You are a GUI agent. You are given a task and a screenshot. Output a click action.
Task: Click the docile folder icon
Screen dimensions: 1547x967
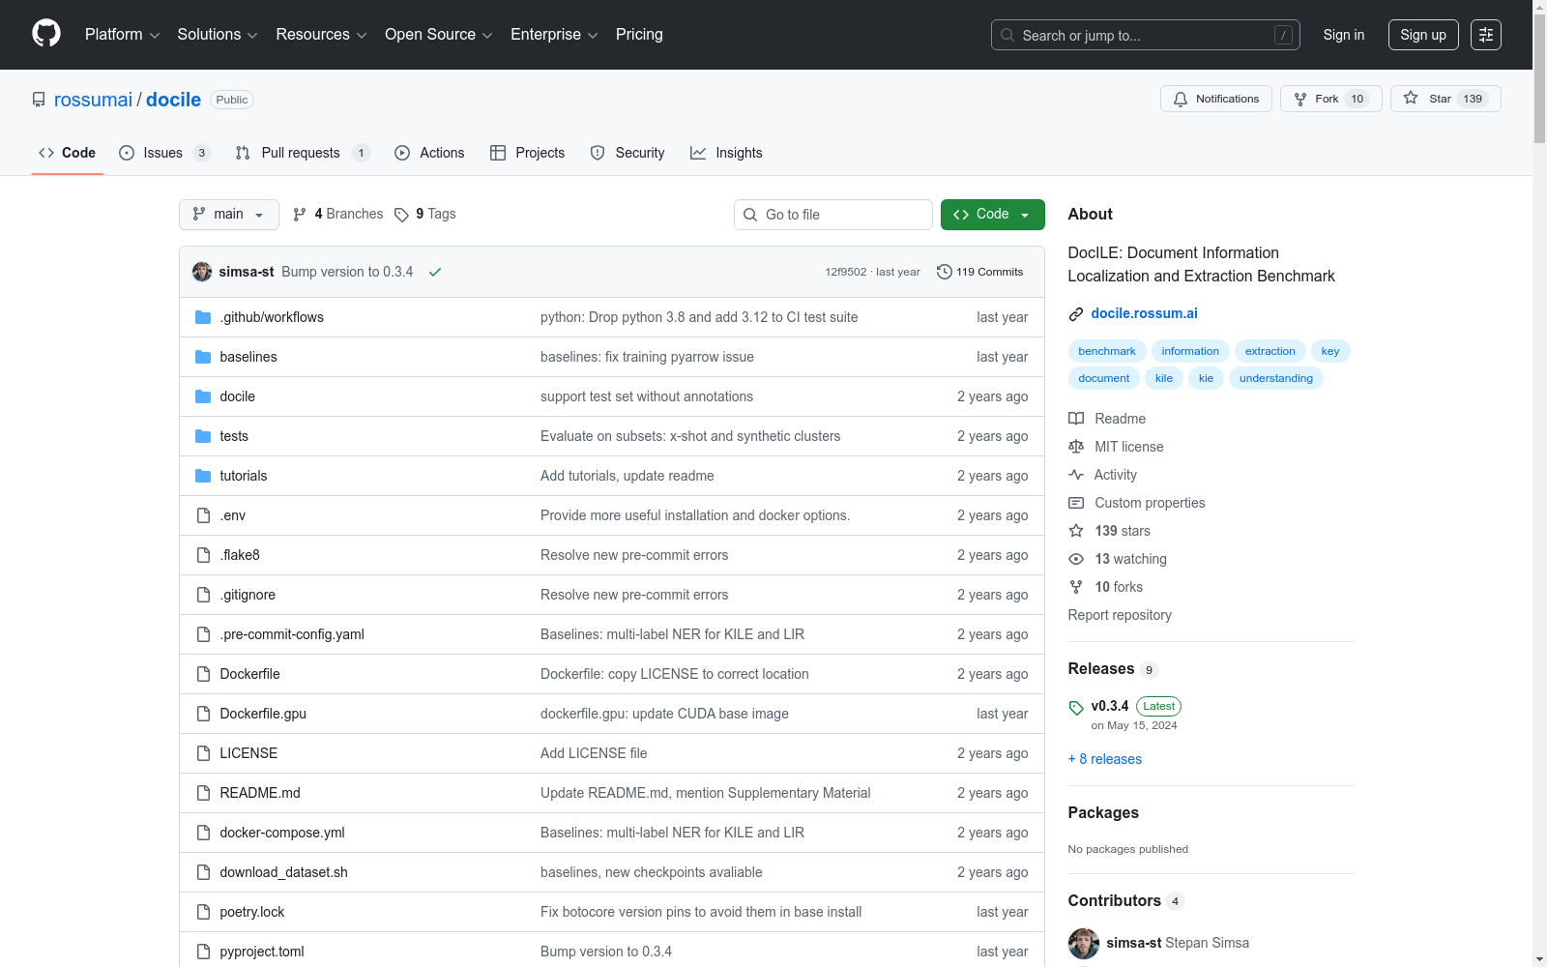[203, 396]
